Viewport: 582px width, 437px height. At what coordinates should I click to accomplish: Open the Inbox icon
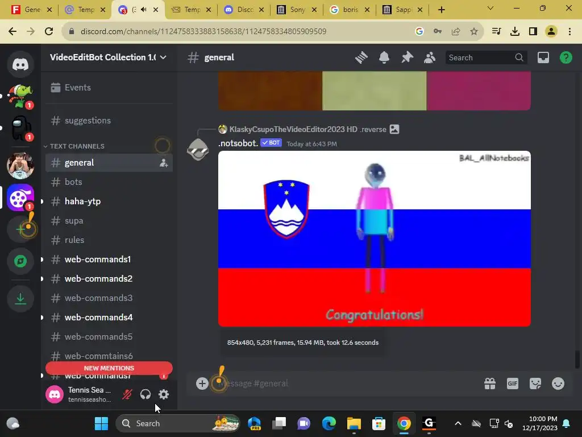click(543, 57)
